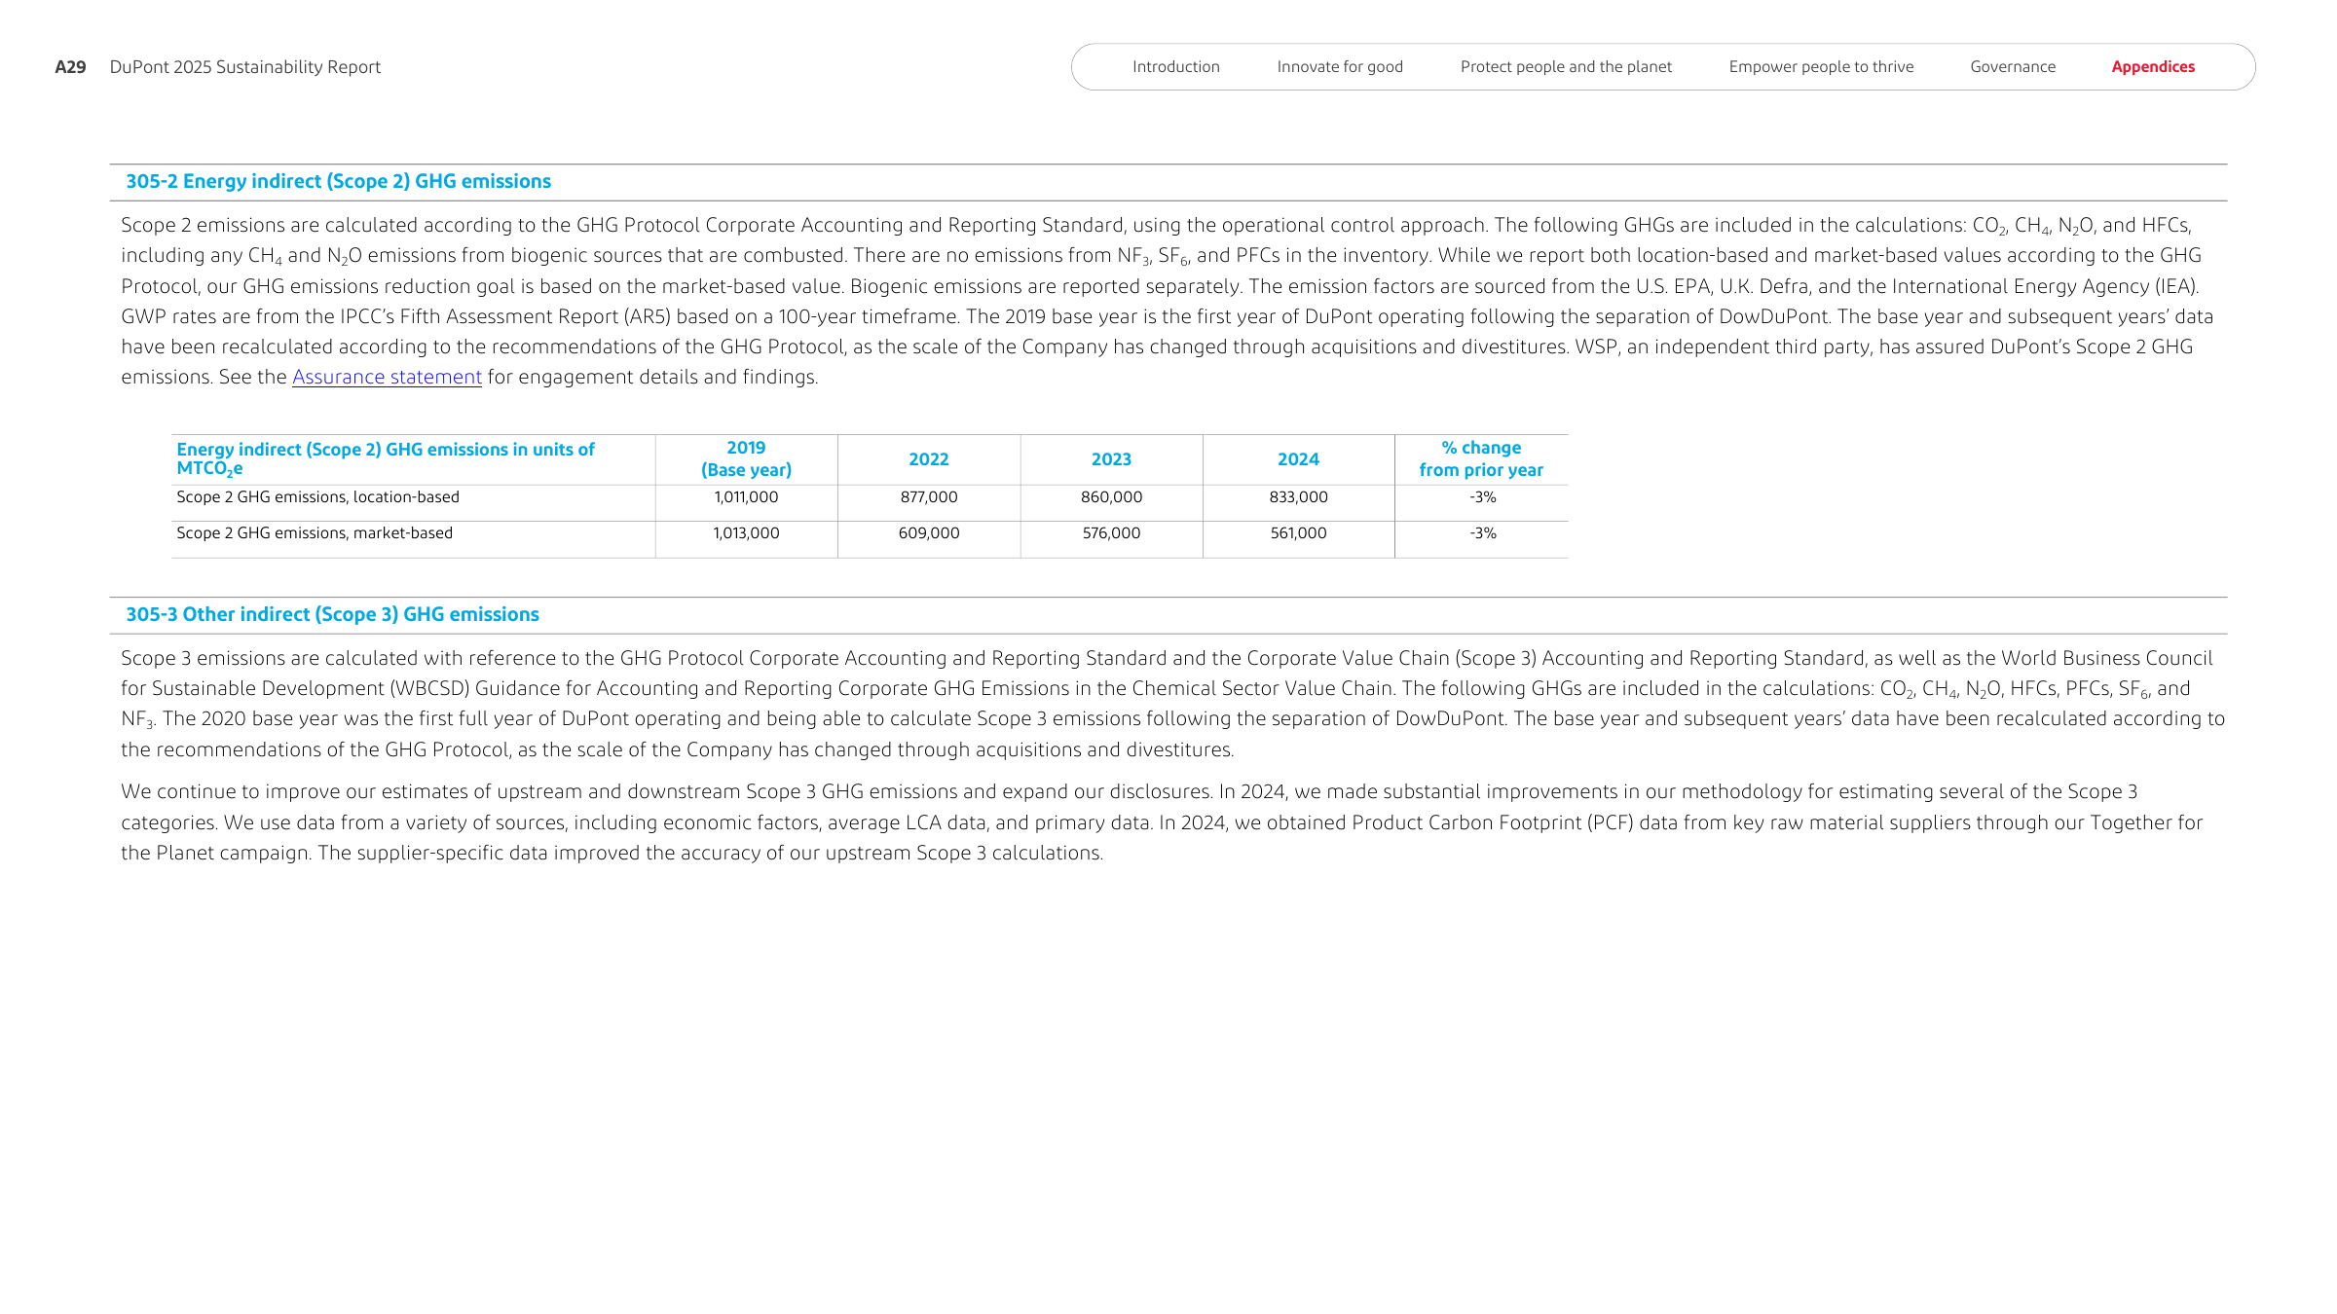Image resolution: width=2337 pixels, height=1314 pixels.
Task: Click the -3% value in location-based row
Action: (1482, 497)
